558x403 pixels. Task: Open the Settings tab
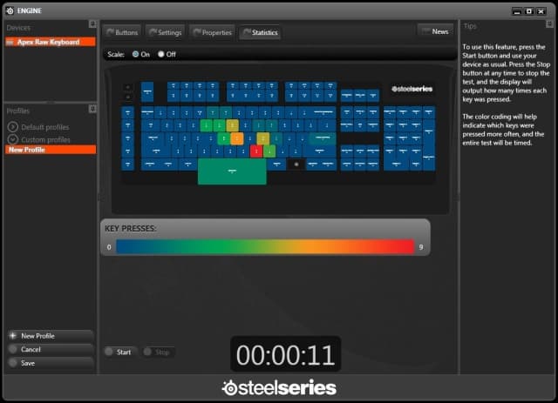pyautogui.click(x=165, y=32)
